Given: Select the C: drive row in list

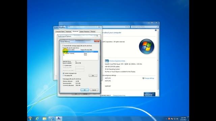Looking at the screenshot, I should [x=80, y=52].
